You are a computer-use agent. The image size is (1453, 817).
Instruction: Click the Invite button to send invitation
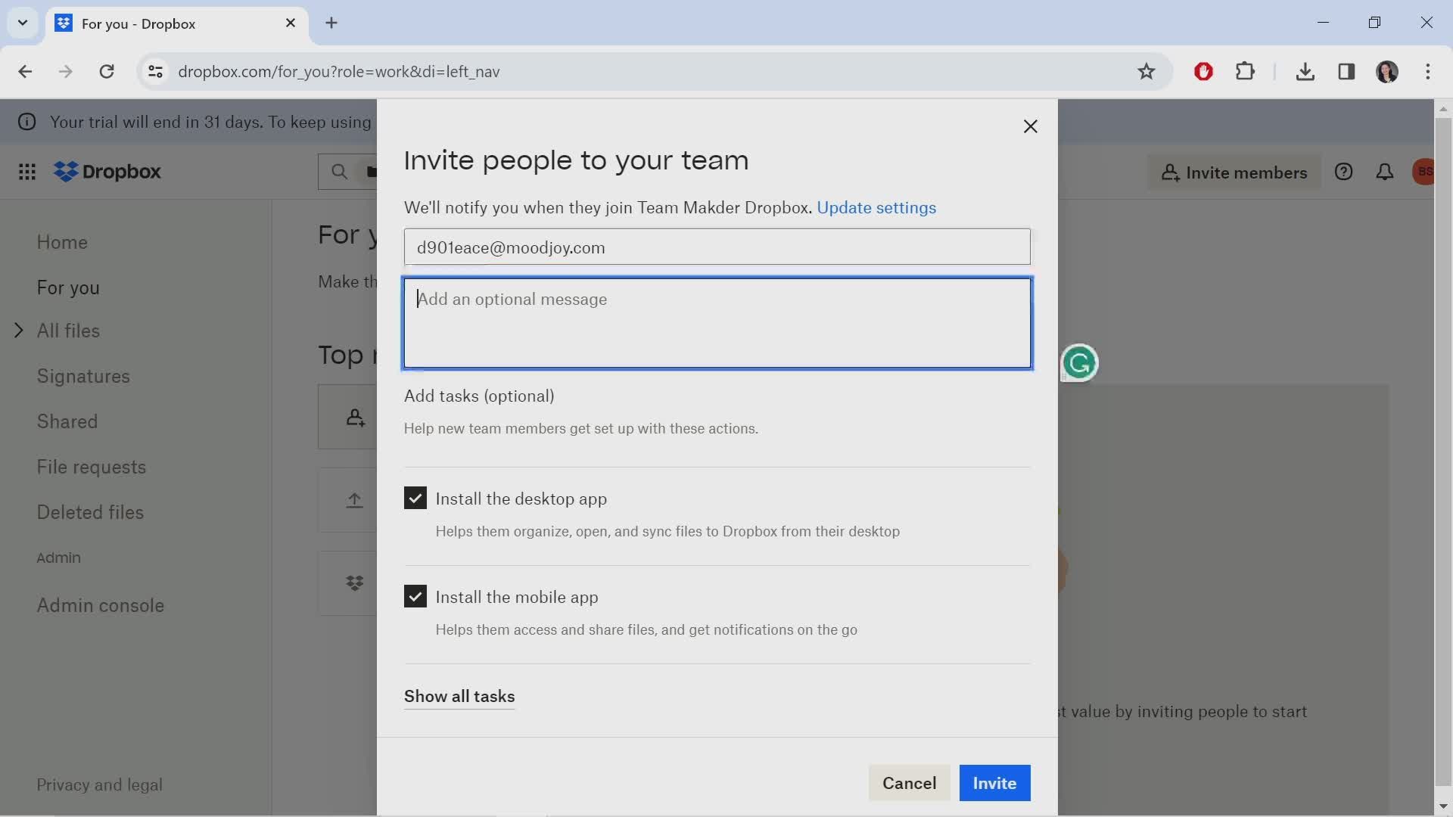[995, 783]
